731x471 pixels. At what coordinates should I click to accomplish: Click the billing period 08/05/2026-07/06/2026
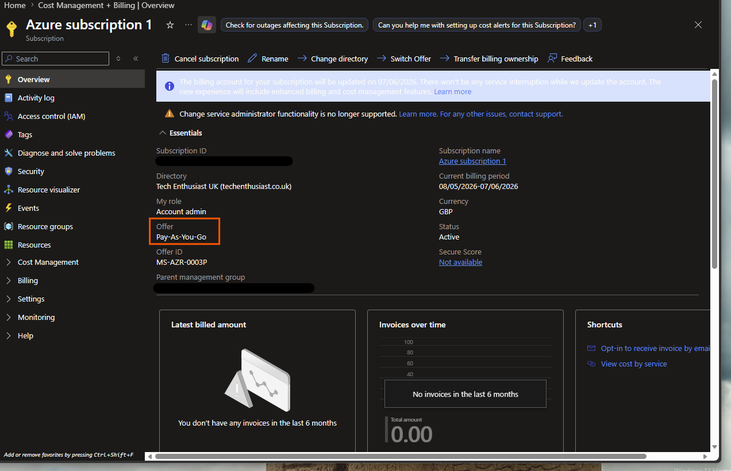479,187
